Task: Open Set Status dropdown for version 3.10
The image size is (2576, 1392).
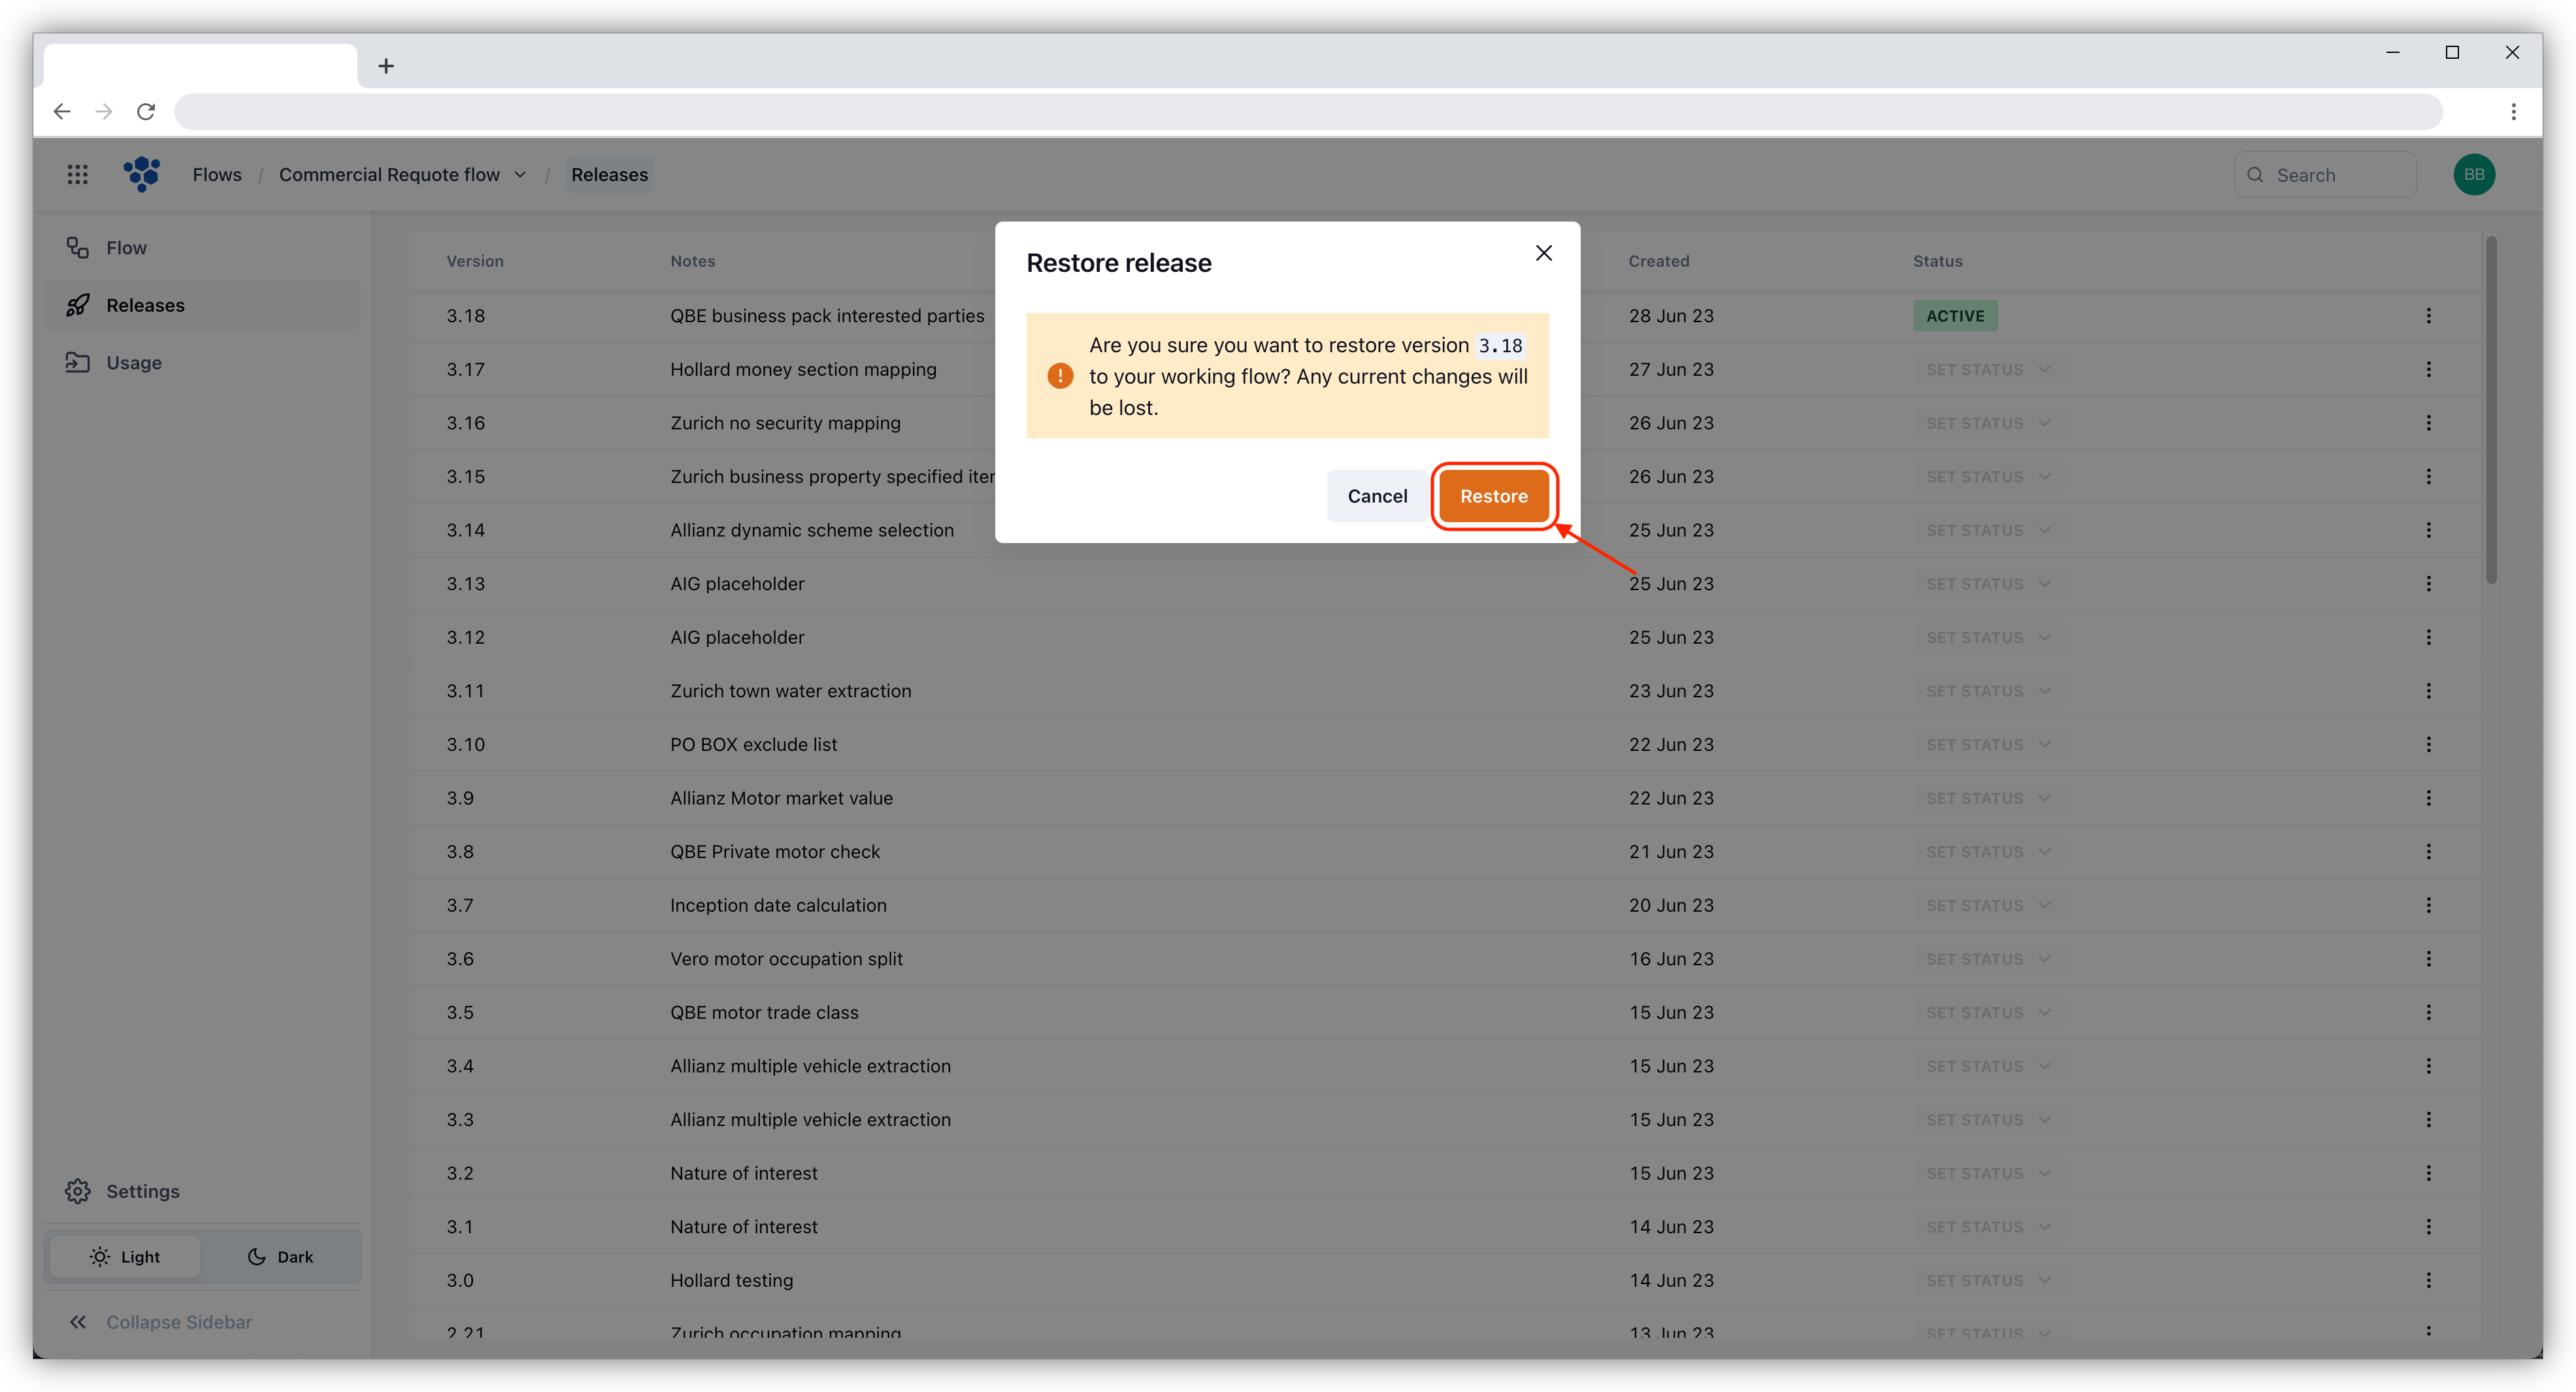Action: point(1987,745)
